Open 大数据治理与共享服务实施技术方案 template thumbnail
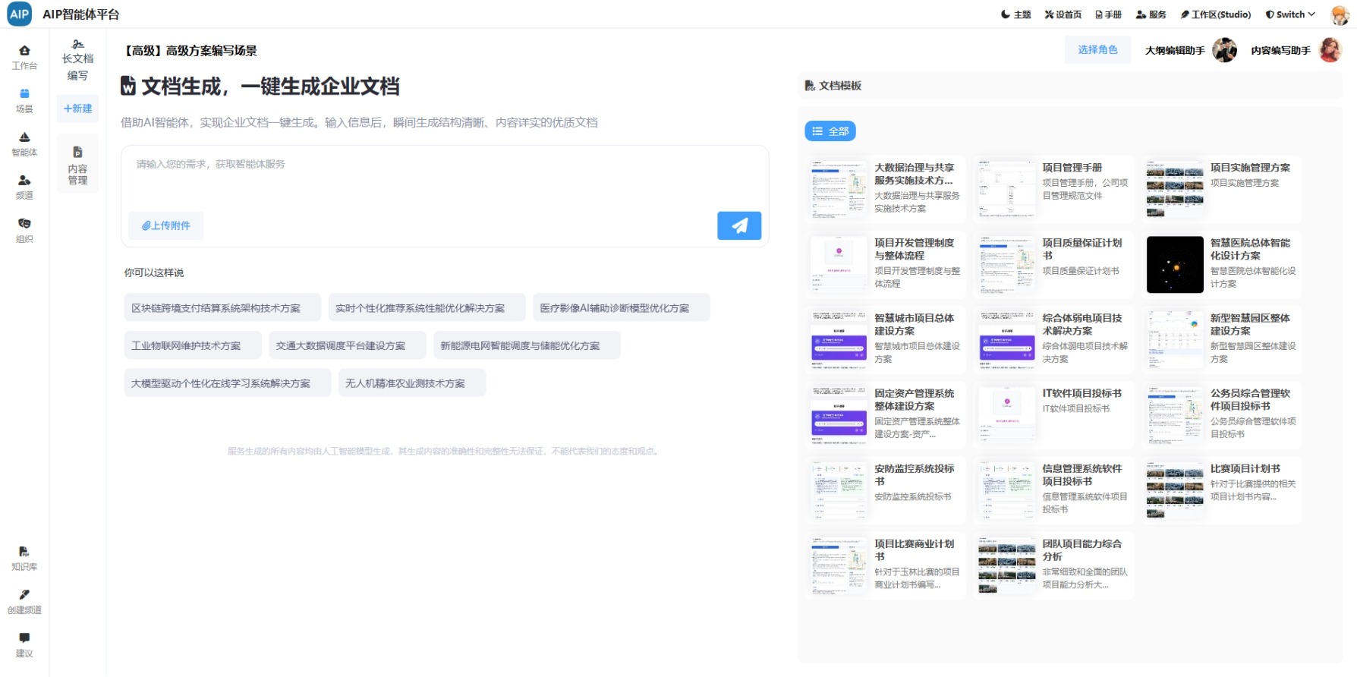 [839, 189]
